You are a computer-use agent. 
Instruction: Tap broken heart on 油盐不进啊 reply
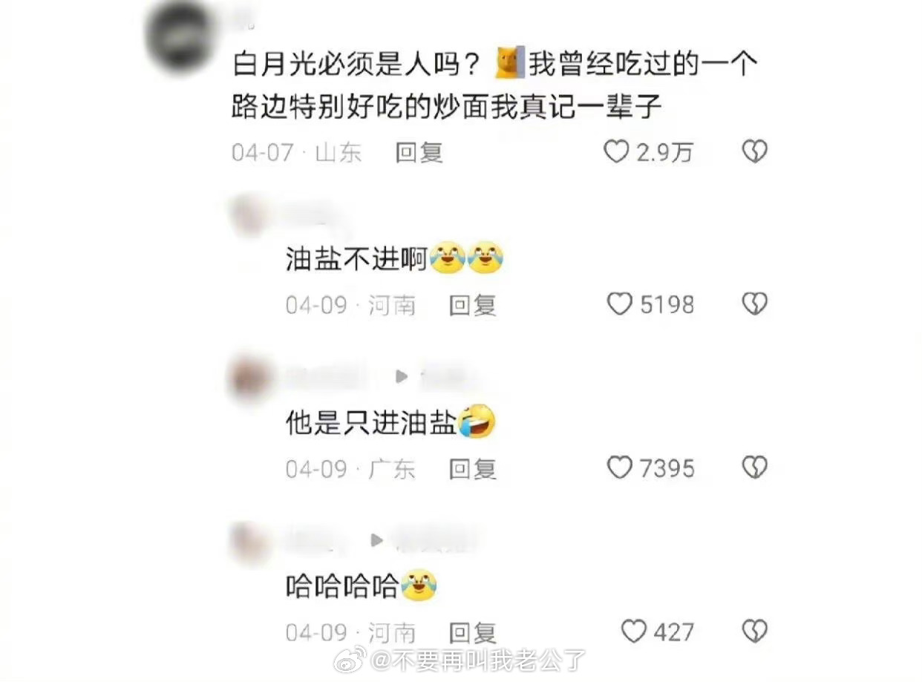[x=754, y=304]
